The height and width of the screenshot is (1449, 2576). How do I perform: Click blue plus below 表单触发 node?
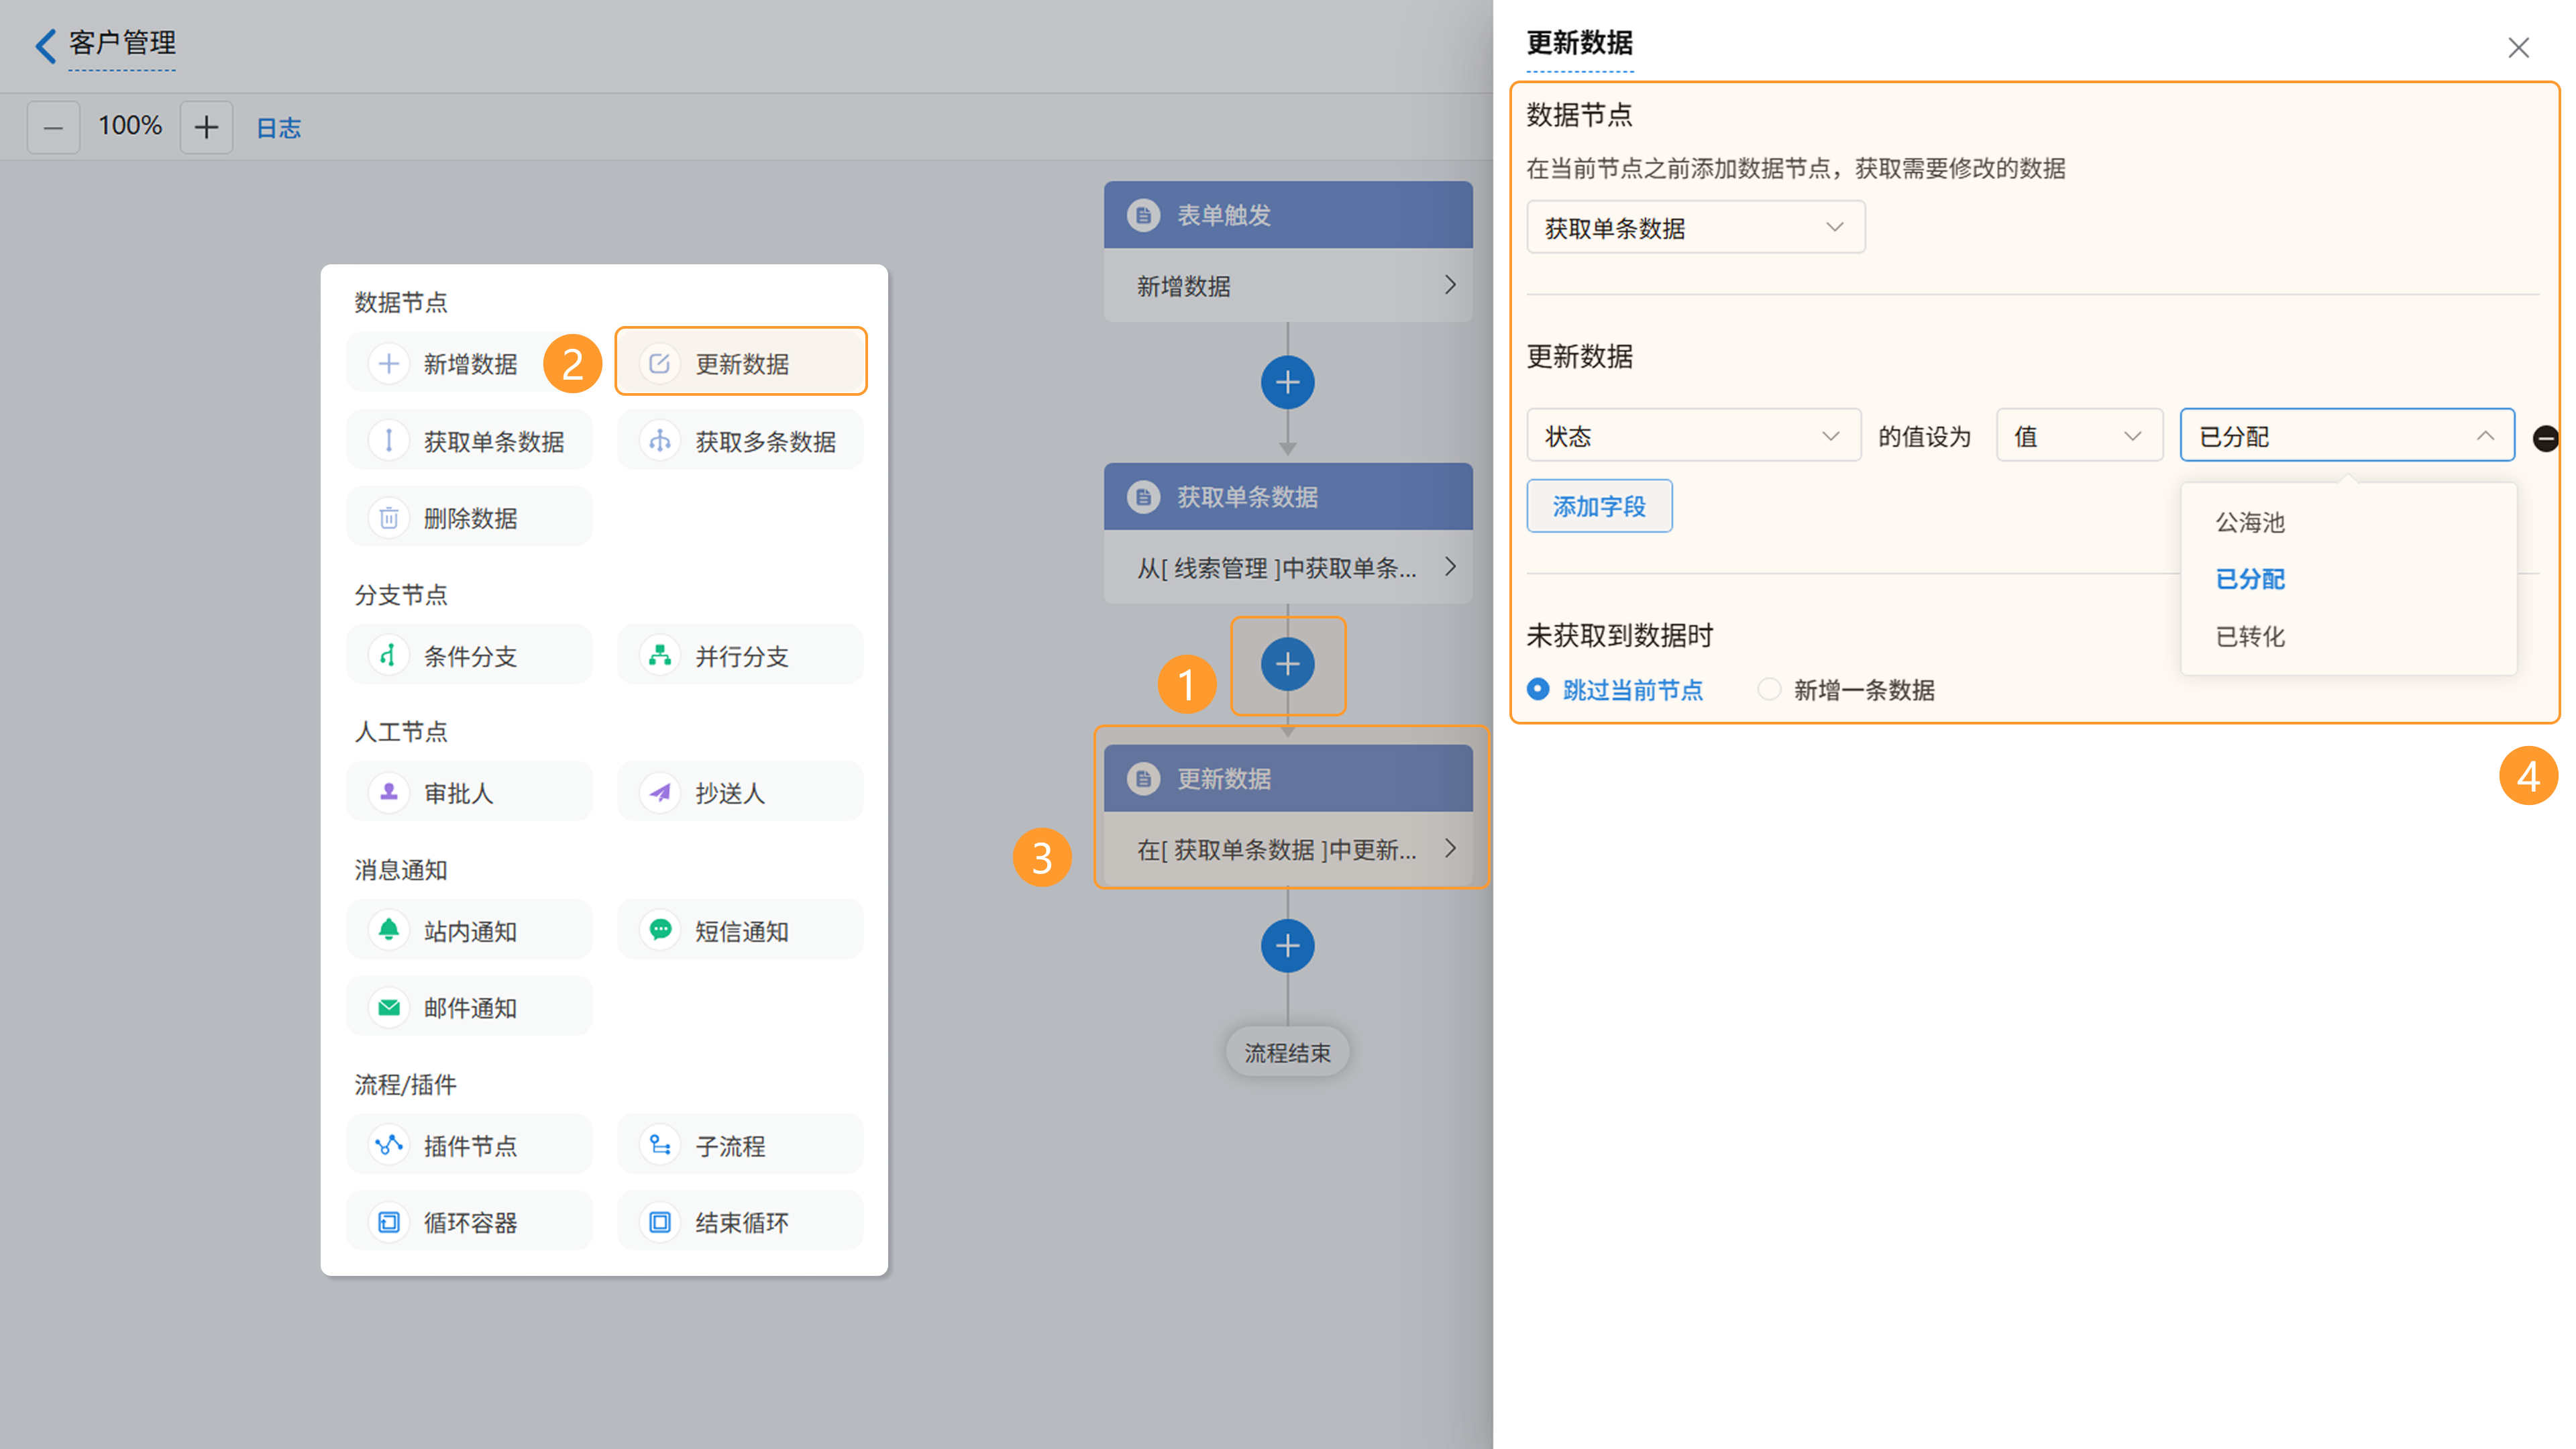pos(1287,382)
